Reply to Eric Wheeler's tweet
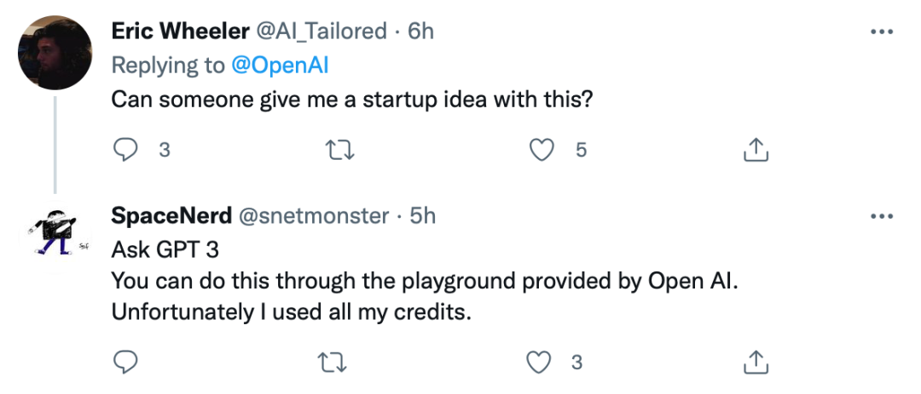The width and height of the screenshot is (921, 394). tap(126, 150)
